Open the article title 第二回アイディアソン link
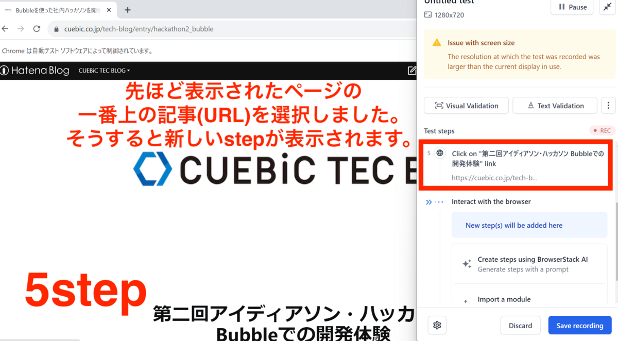Viewport: 618px width, 341px height. [284, 324]
